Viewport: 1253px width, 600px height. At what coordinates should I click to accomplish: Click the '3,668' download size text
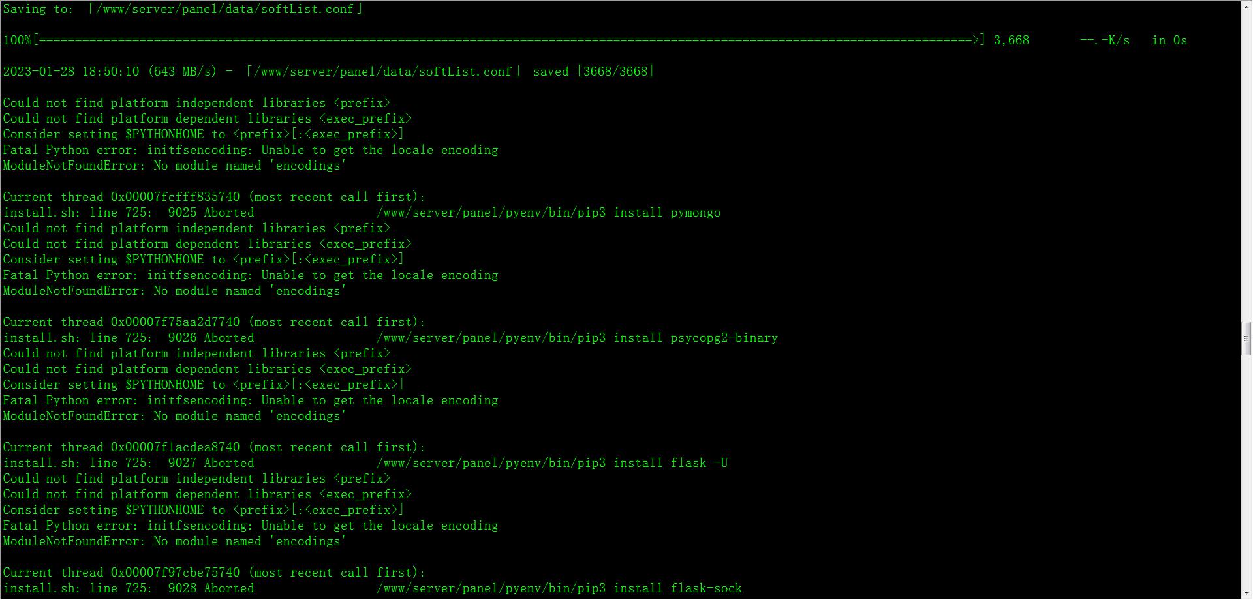point(1011,40)
